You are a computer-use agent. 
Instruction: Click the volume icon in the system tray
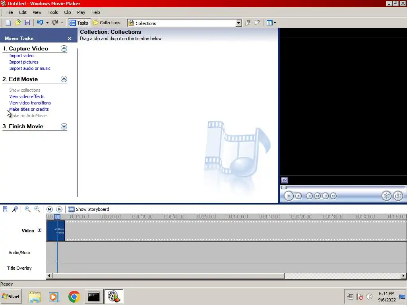[x=369, y=296]
